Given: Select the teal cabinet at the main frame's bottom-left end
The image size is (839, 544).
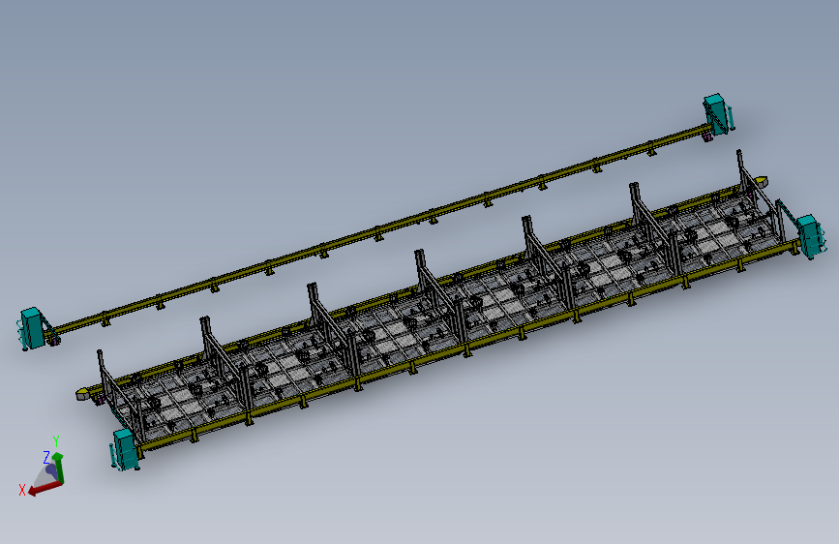Looking at the screenshot, I should (x=125, y=449).
